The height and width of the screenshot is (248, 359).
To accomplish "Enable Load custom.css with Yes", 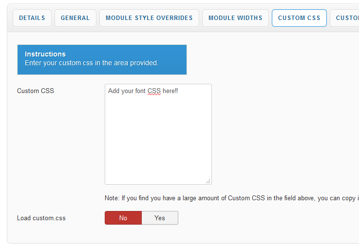I will [x=160, y=218].
